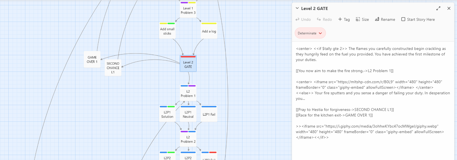
Task: Click the green tag bar on L2P1 Solution
Action: pos(171,106)
